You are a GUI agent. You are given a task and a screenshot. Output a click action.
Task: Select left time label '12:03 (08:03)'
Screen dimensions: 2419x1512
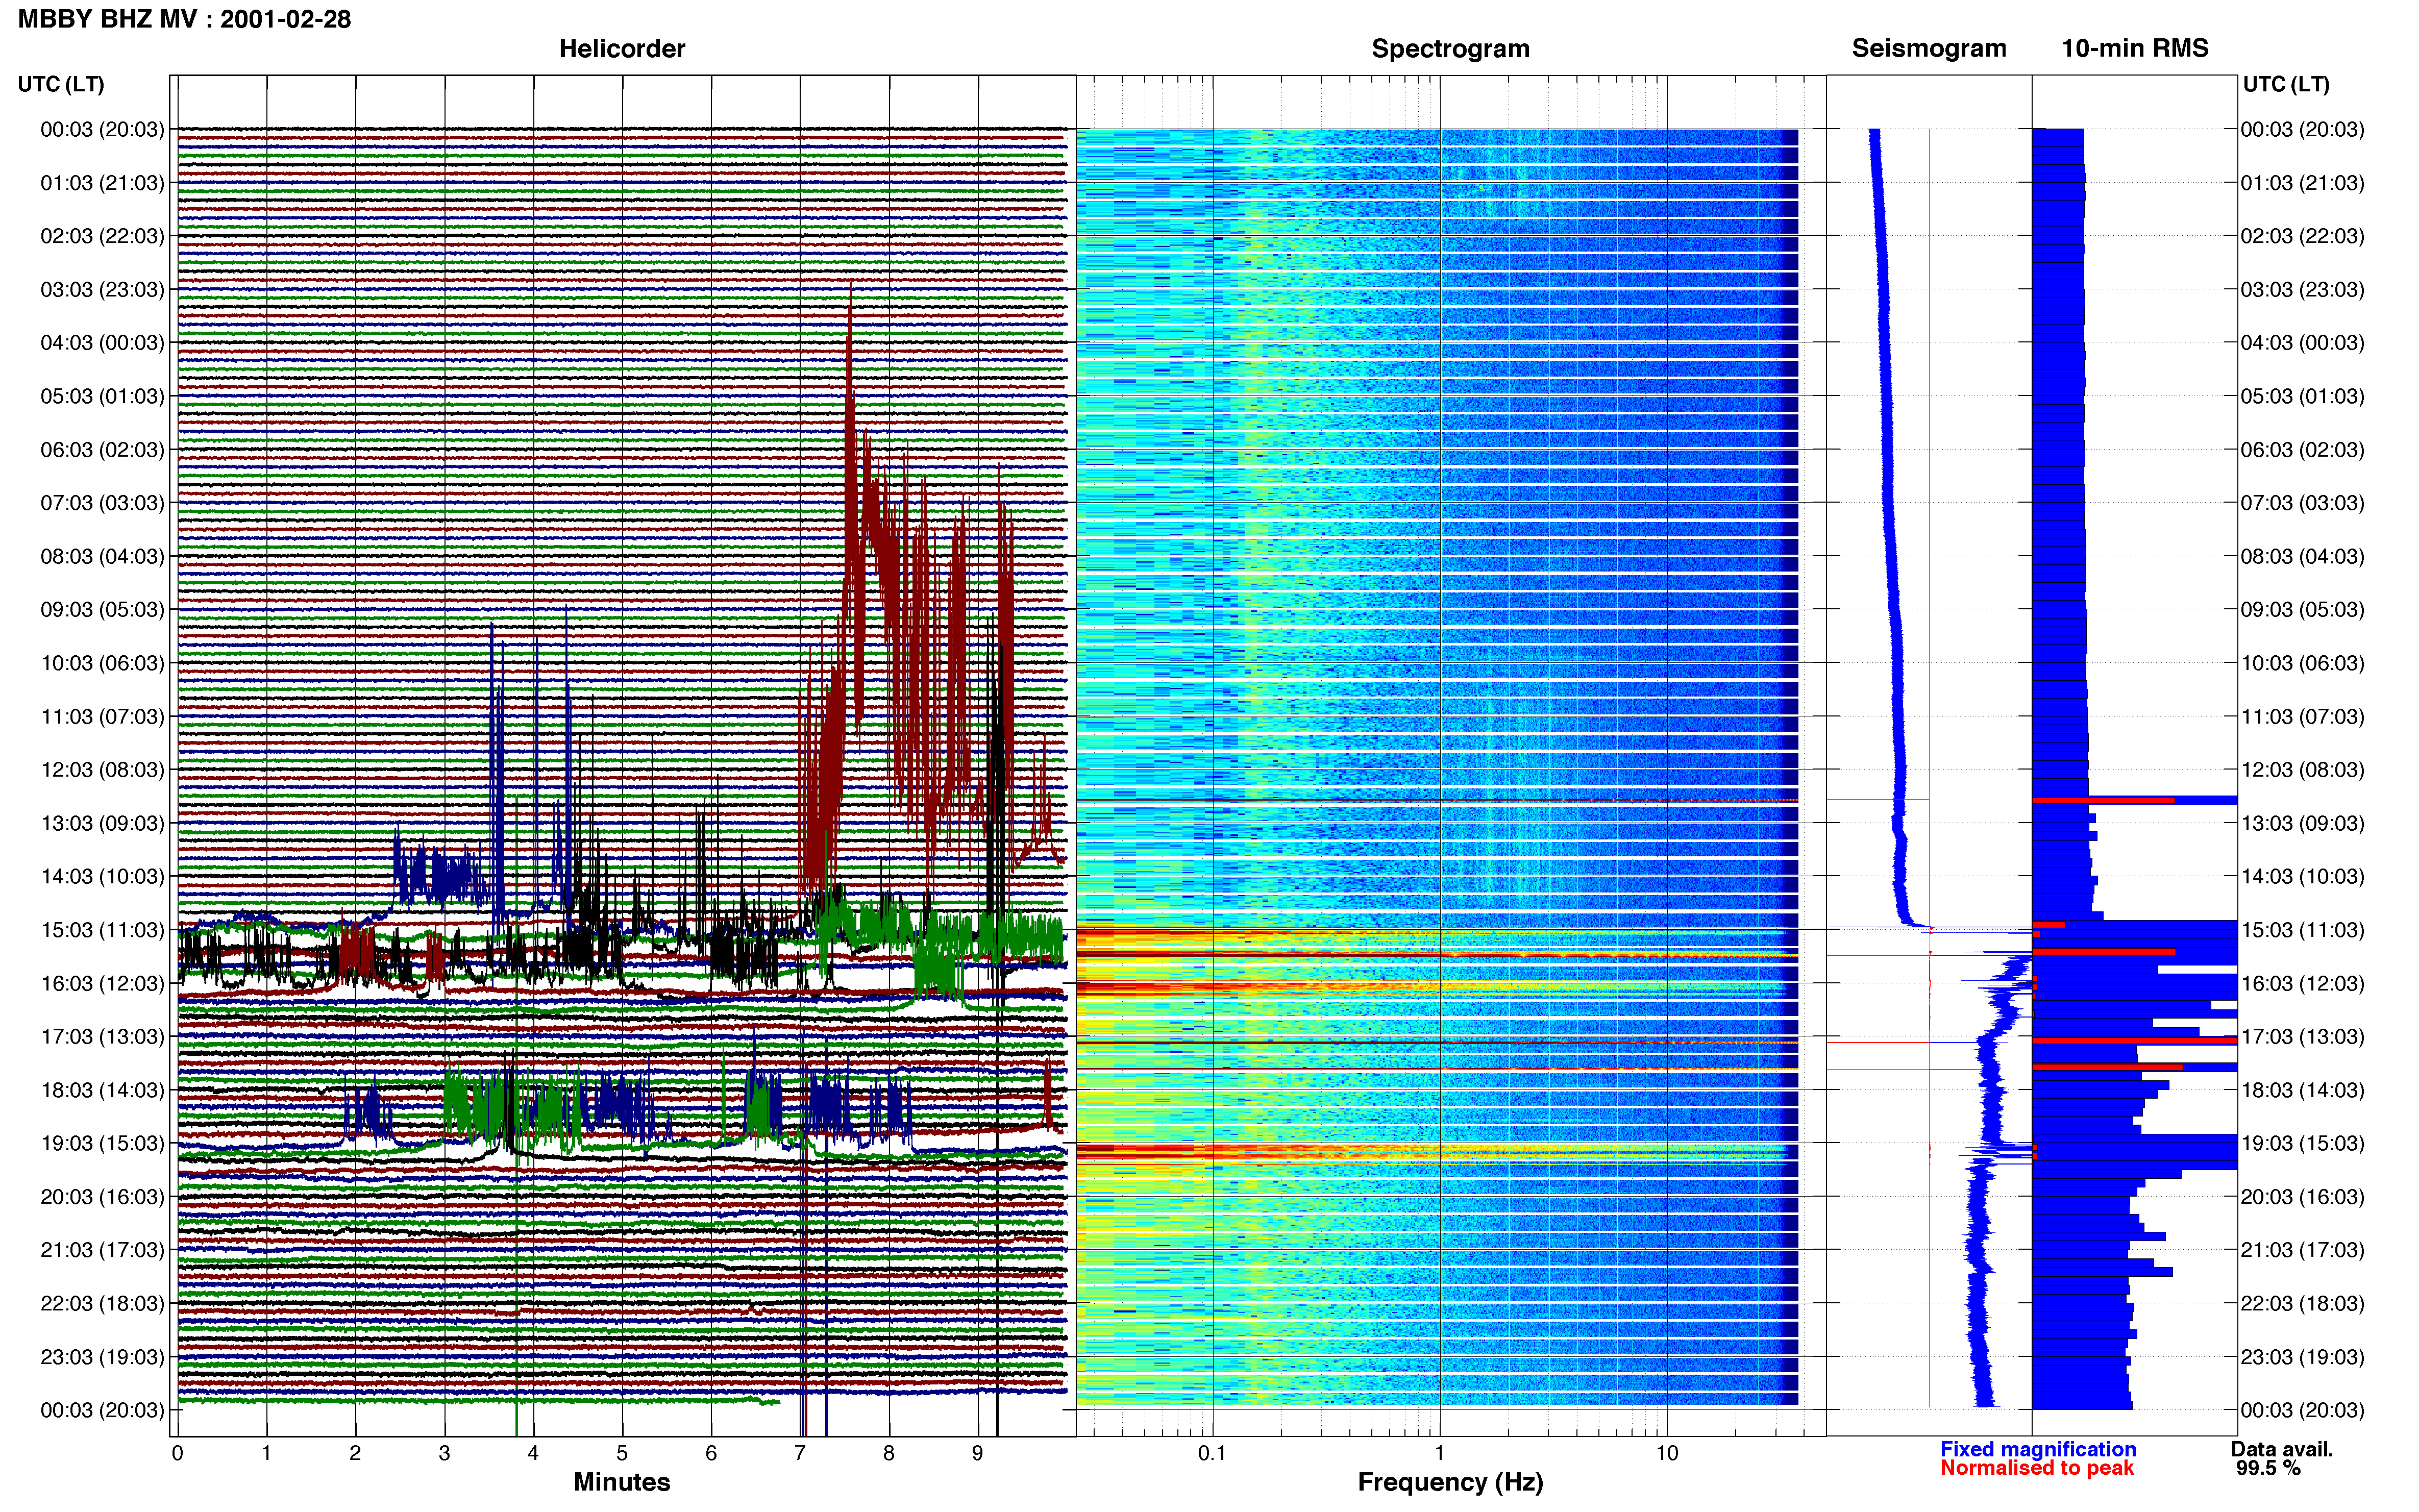click(102, 770)
